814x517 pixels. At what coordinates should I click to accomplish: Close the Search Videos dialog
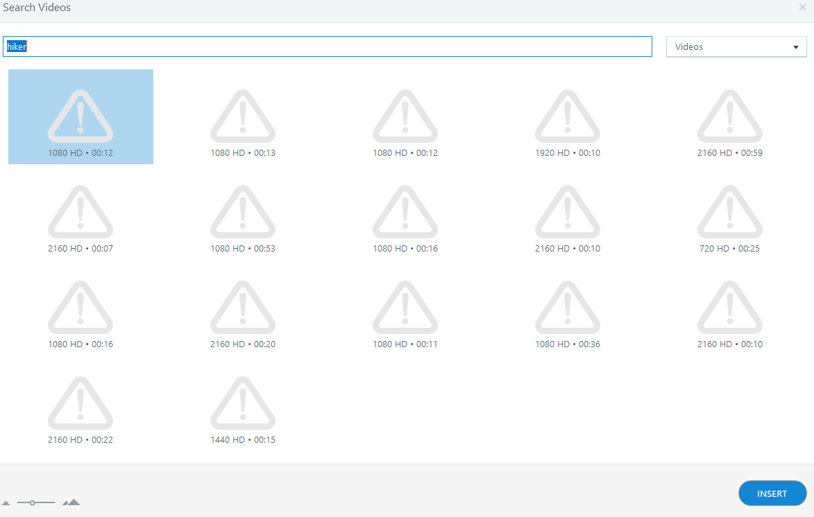coord(803,7)
